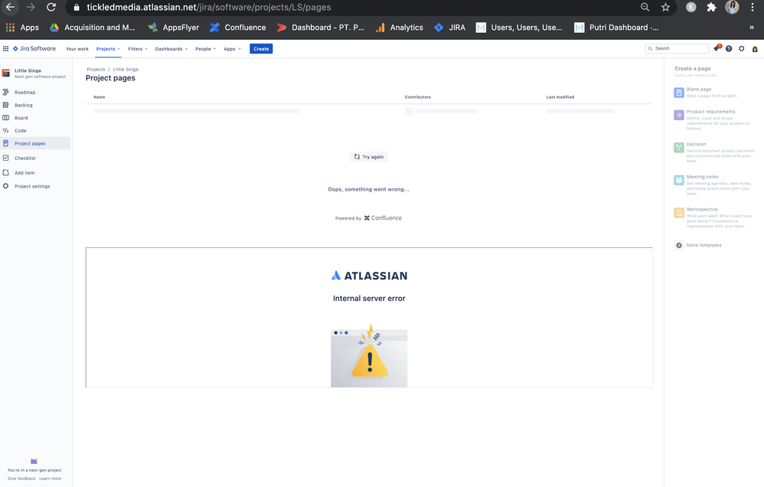Click the Board sidebar icon
The width and height of the screenshot is (764, 487).
[6, 117]
